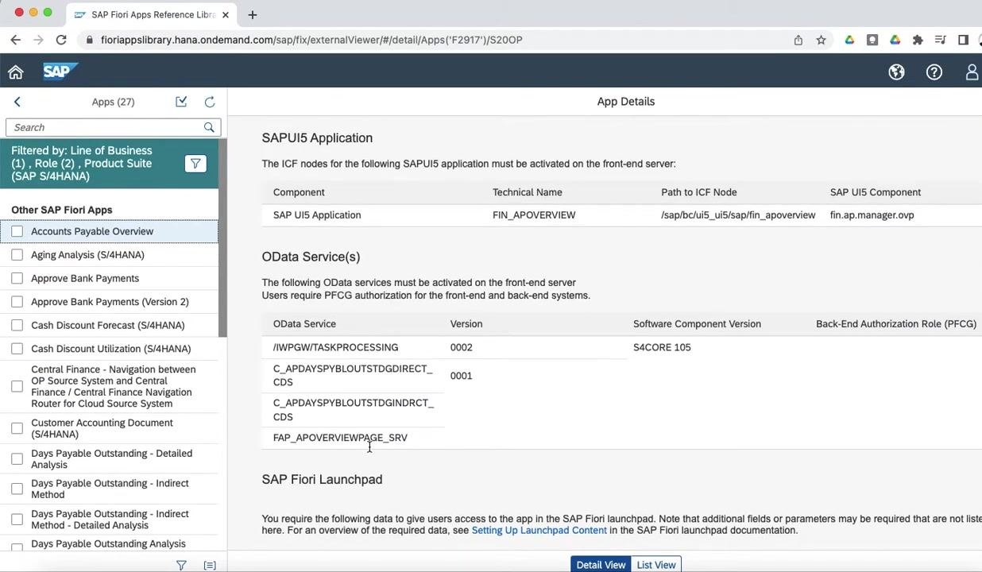Open filter settings in the teal bar
This screenshot has height=572, width=982.
(x=195, y=164)
